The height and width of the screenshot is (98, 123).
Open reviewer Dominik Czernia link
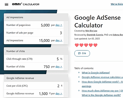(x=95, y=35)
